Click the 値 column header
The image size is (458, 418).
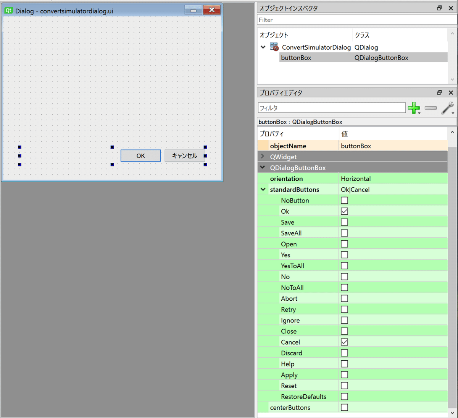pyautogui.click(x=393, y=134)
